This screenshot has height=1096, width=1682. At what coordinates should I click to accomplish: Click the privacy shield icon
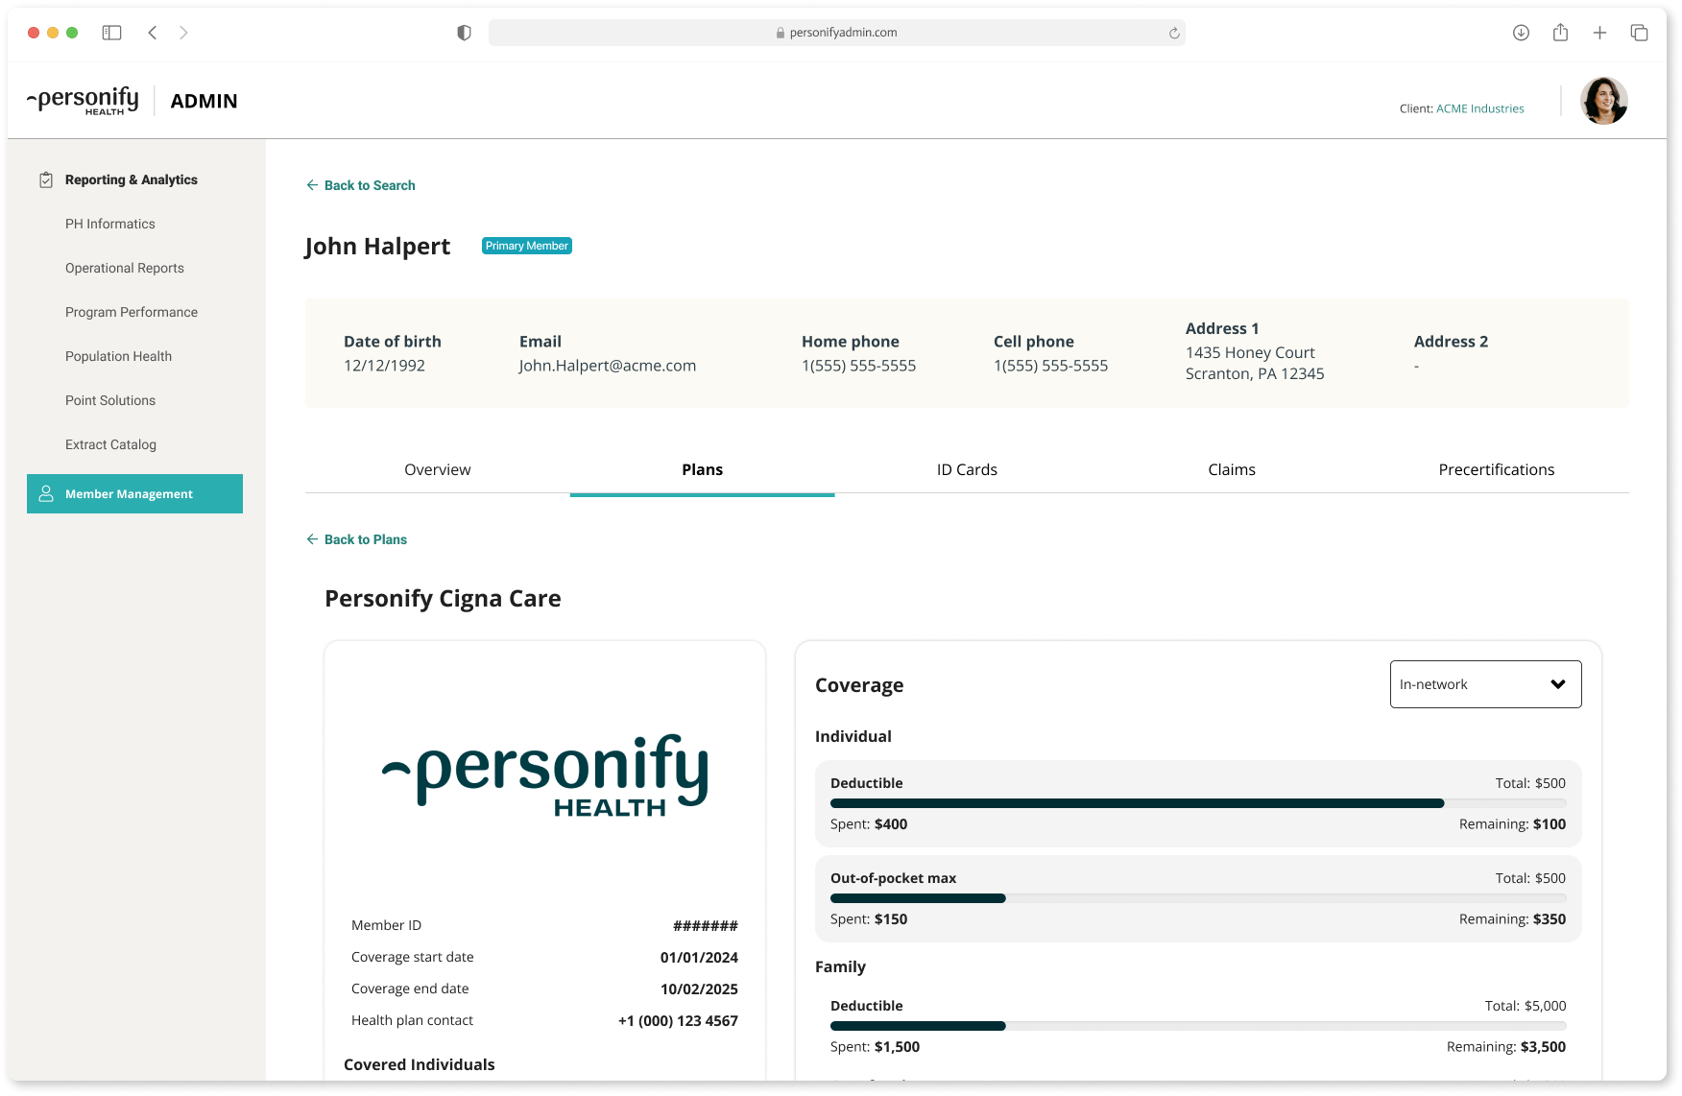pyautogui.click(x=464, y=33)
